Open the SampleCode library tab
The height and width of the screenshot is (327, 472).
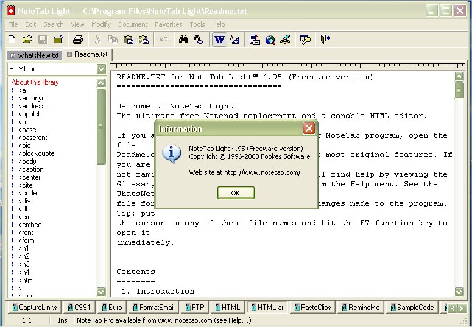(412, 308)
